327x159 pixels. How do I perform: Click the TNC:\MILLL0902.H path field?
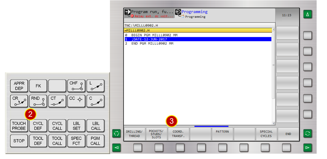coord(199,25)
